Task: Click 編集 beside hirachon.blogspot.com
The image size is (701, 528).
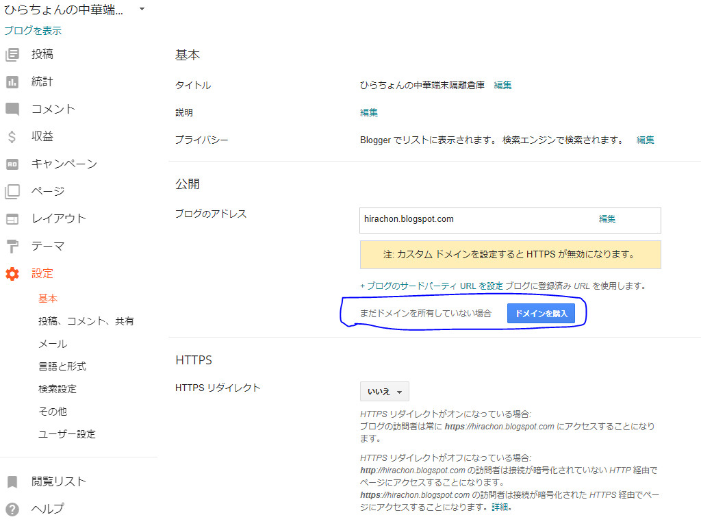Action: pyautogui.click(x=607, y=218)
